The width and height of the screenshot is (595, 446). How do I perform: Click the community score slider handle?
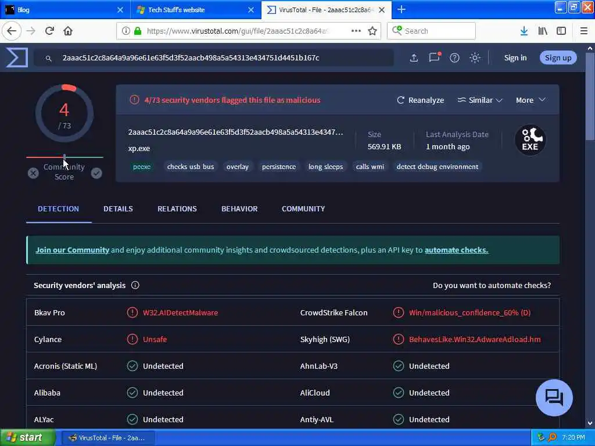pos(64,157)
